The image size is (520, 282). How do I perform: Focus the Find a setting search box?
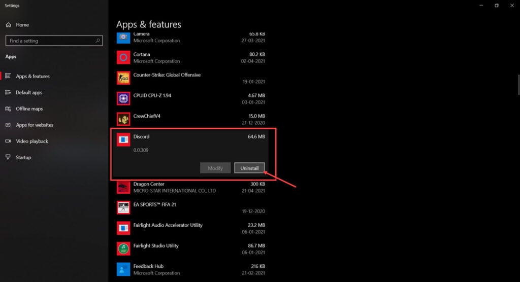54,41
